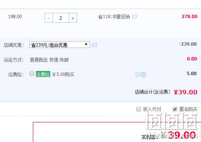Increase quantity with the plus button
The width and height of the screenshot is (201, 142).
[x=73, y=18]
